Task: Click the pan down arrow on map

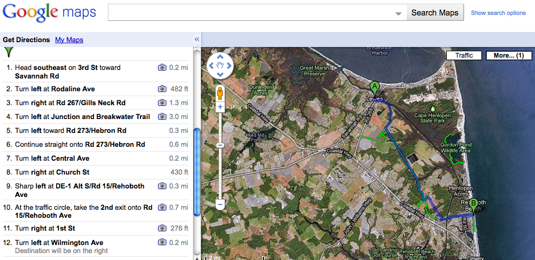Action: 220,74
